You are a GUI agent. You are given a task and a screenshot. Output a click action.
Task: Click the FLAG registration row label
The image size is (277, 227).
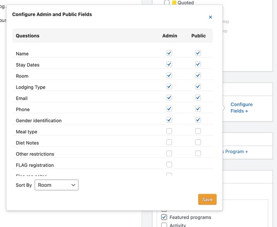(x=35, y=165)
